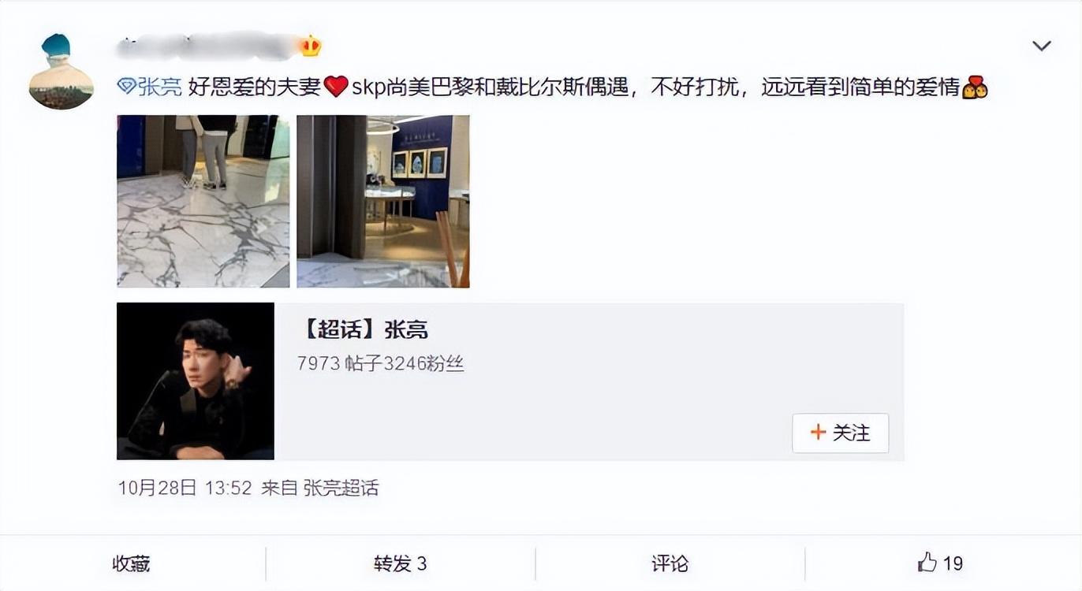The height and width of the screenshot is (591, 1082).
Task: Open first photo of marble floor
Action: tap(203, 201)
